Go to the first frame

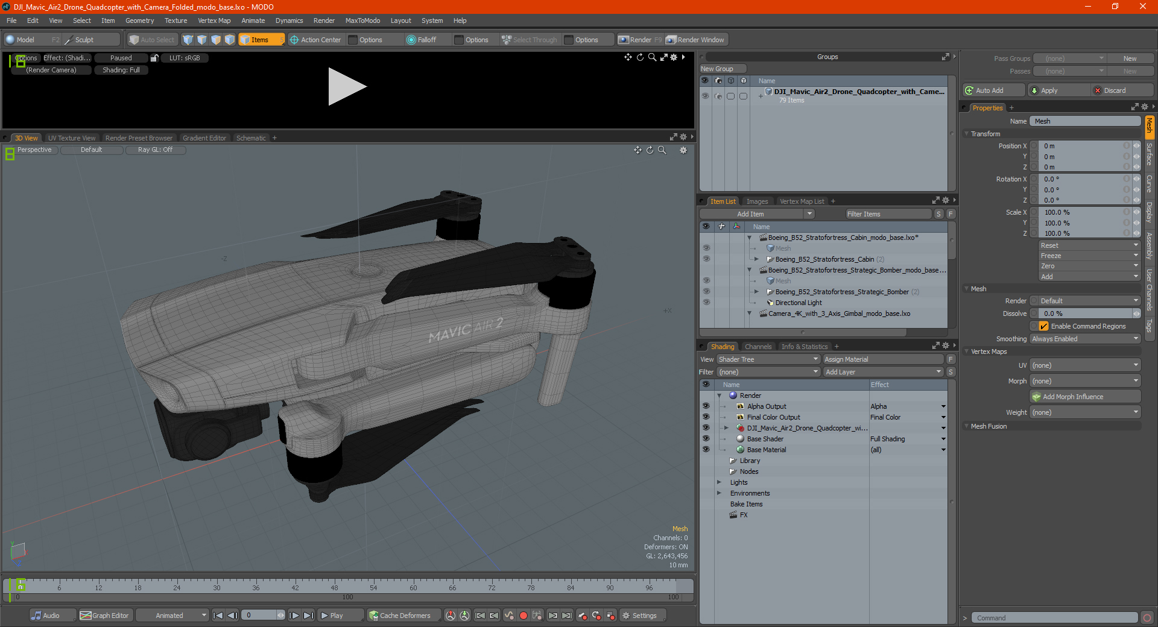point(218,616)
